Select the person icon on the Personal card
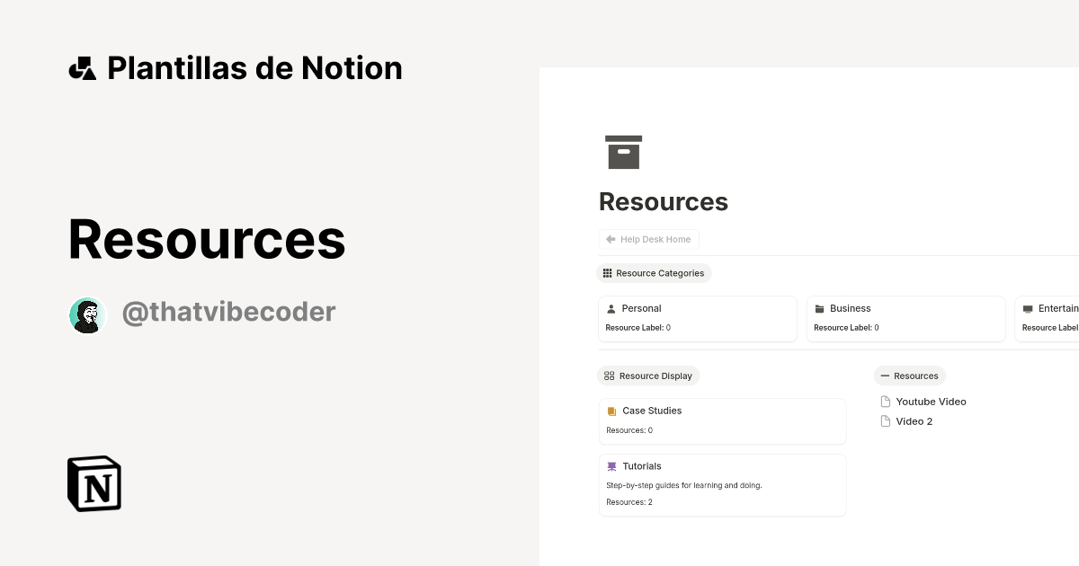The height and width of the screenshot is (566, 1079). click(612, 308)
